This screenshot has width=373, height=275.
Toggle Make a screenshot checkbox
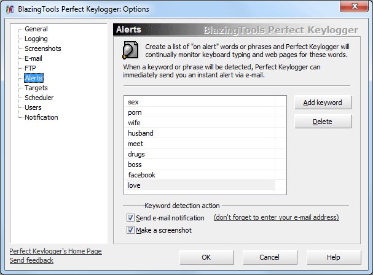(x=130, y=230)
